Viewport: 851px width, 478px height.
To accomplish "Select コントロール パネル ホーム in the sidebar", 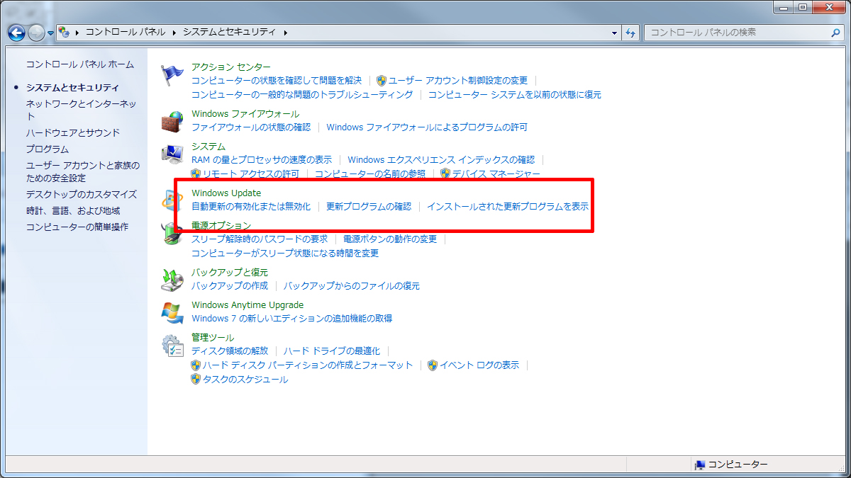I will 79,64.
